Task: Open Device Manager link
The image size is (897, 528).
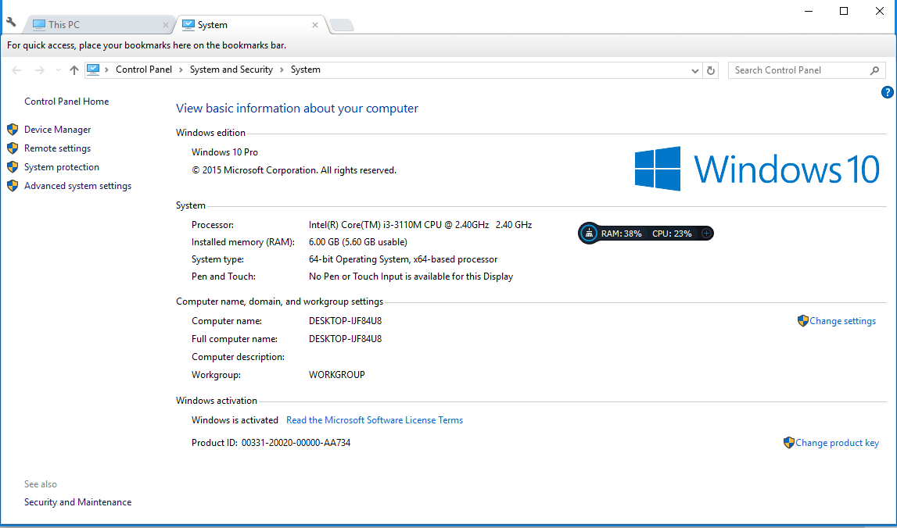Action: coord(57,130)
